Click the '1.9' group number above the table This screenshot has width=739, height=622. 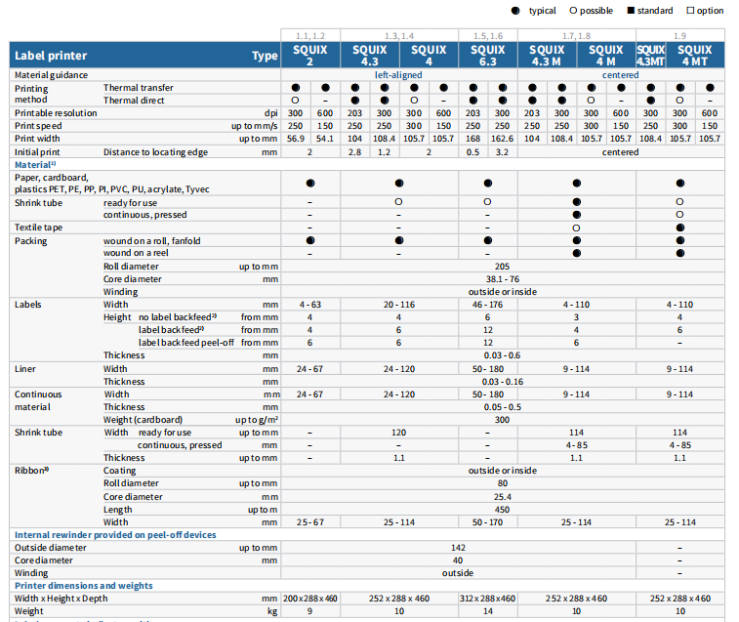[x=679, y=36]
